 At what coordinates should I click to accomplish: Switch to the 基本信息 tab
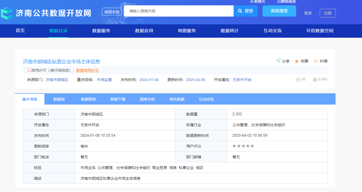pos(30,99)
